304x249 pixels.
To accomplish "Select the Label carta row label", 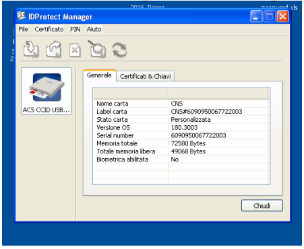I will [x=112, y=112].
